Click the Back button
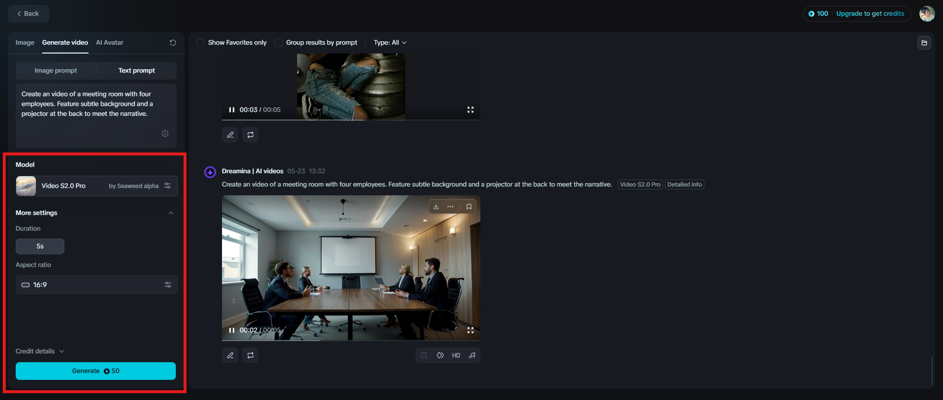 click(x=28, y=14)
